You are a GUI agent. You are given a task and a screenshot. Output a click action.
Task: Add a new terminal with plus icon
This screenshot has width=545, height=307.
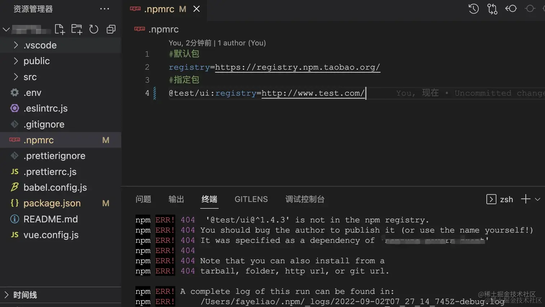(526, 199)
